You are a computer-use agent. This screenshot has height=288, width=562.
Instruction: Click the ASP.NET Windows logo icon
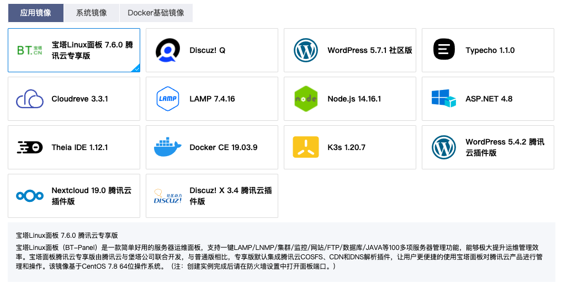(444, 99)
